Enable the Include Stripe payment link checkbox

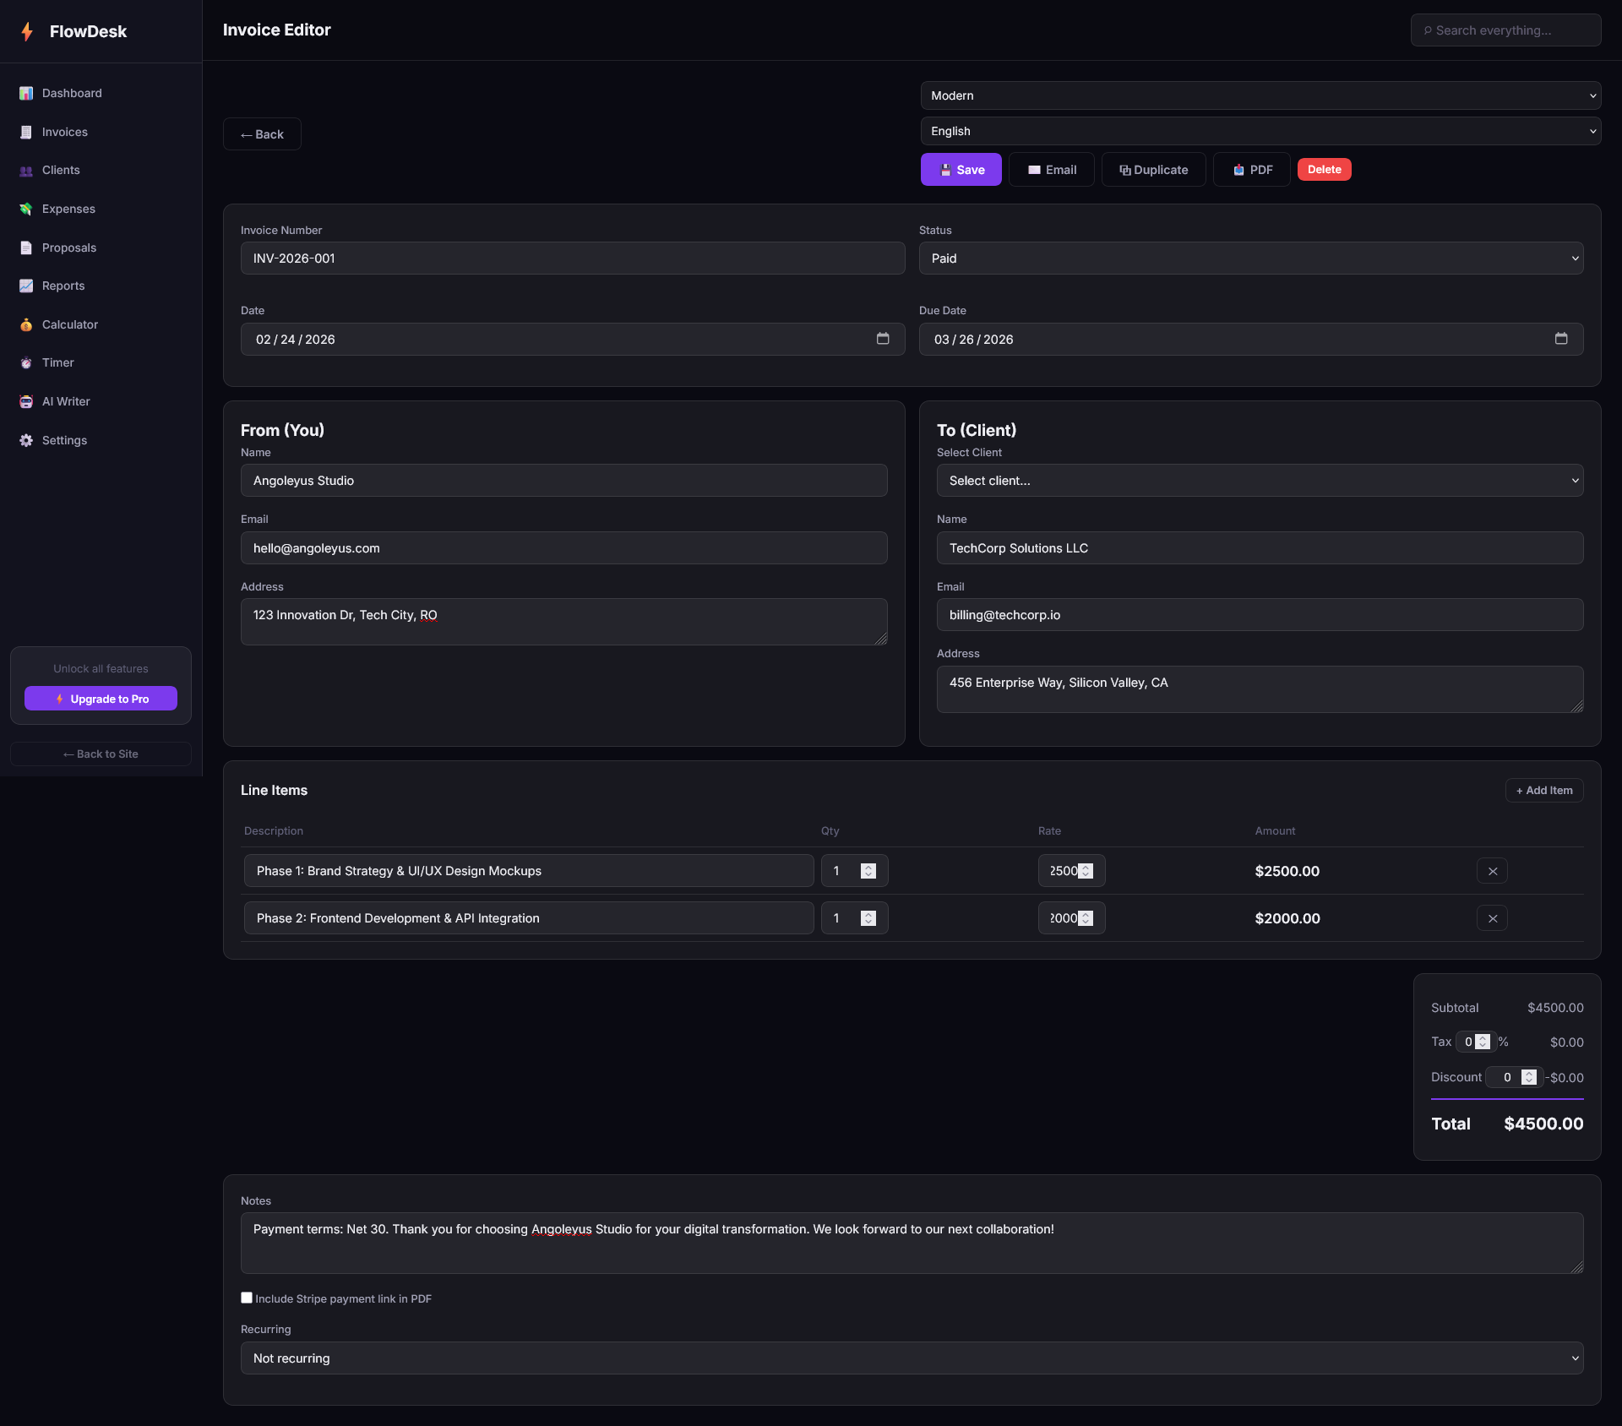click(246, 1298)
